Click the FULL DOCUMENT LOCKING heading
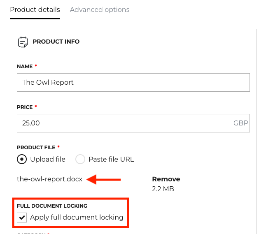Image resolution: width=266 pixels, height=234 pixels. point(52,206)
